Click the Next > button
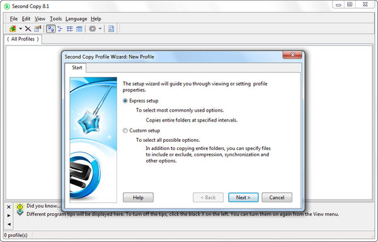Image resolution: width=378 pixels, height=242 pixels. pyautogui.click(x=243, y=197)
